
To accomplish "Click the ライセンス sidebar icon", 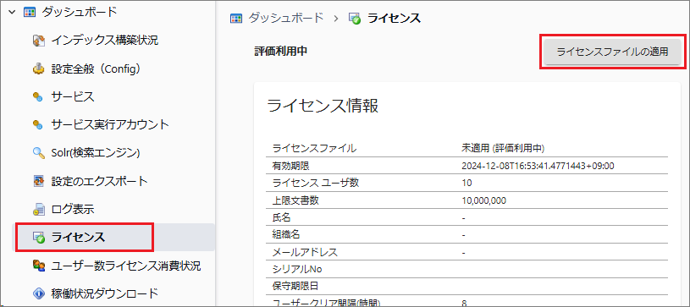I will [x=39, y=238].
